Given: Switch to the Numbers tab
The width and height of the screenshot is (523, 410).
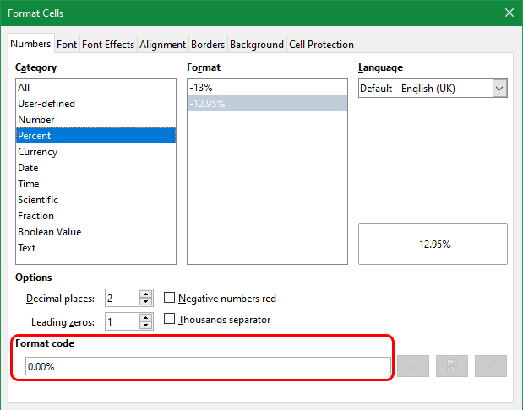Looking at the screenshot, I should (30, 44).
